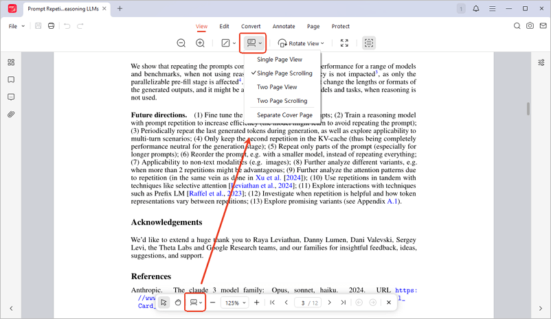This screenshot has height=319, width=551.
Task: Open the File menu dropdown
Action: [16, 26]
